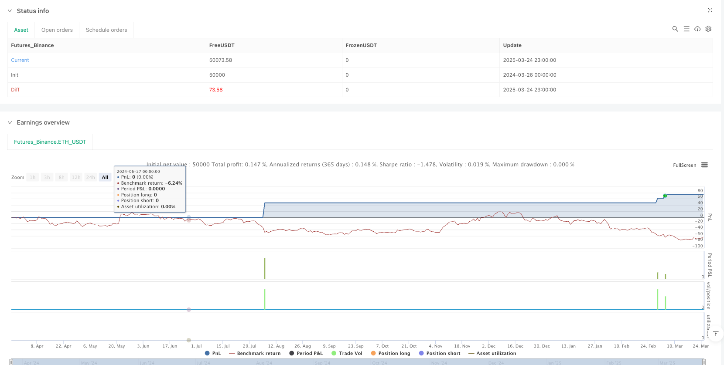Set chart zoom to All
724x365 pixels.
(105, 177)
